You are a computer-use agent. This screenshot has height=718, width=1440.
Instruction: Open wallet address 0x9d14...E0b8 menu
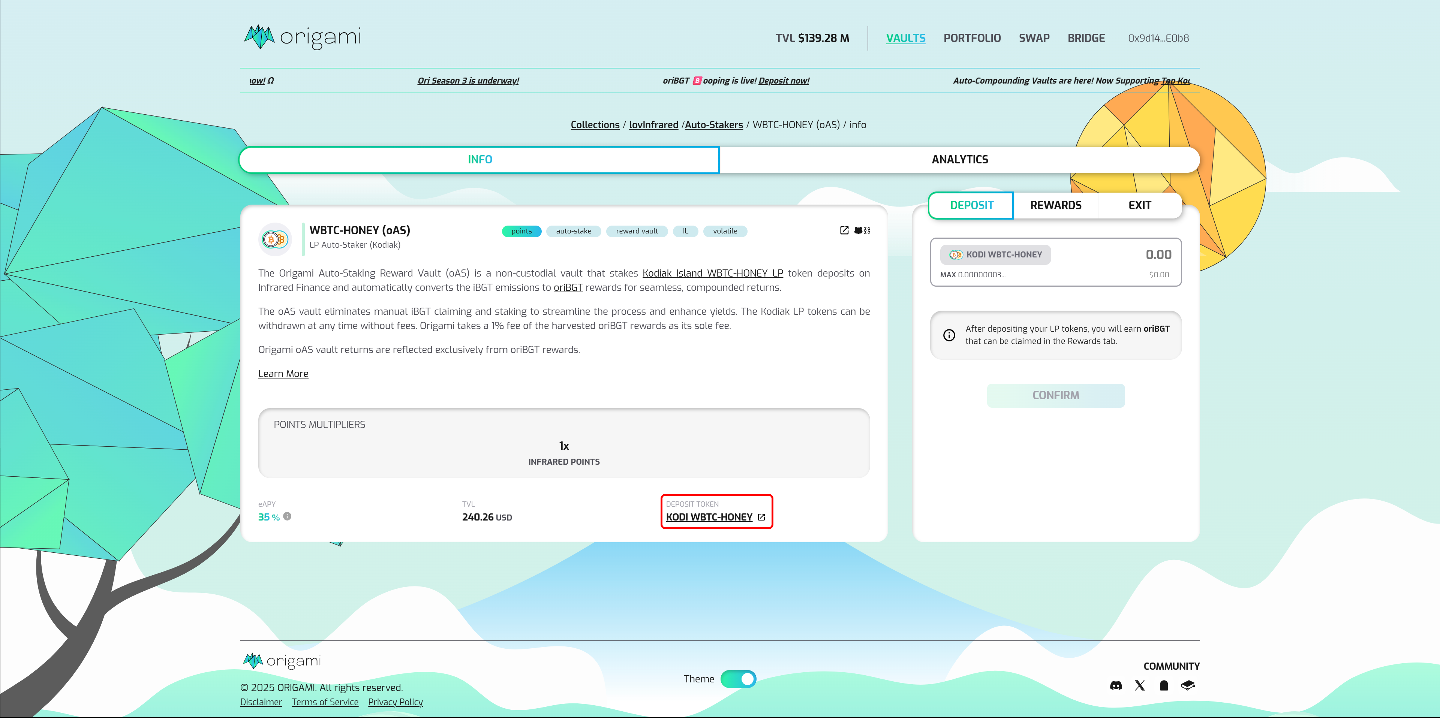coord(1158,38)
